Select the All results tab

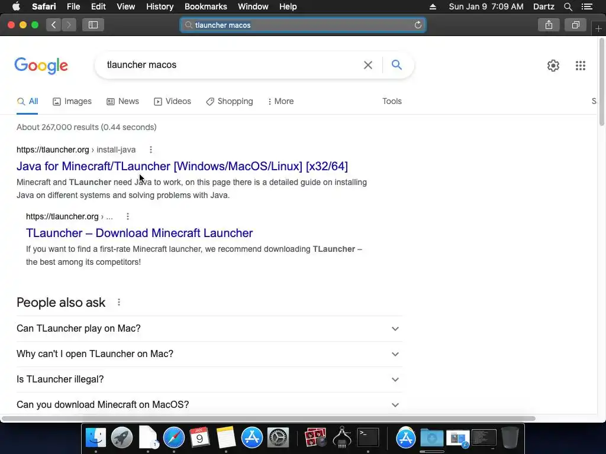click(27, 102)
